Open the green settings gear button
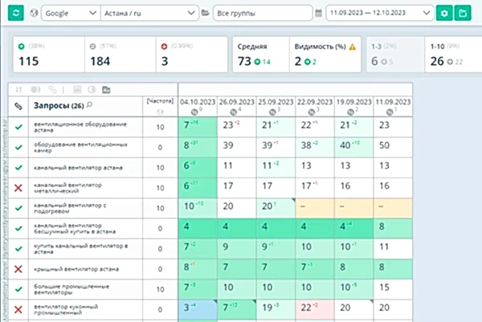Screen dimensions: 482x322 444,14
